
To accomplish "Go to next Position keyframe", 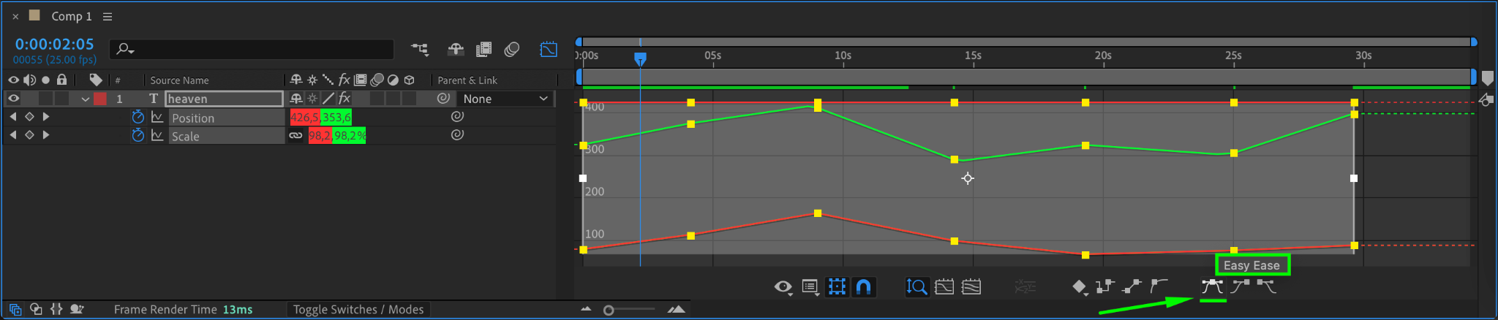I will tap(46, 116).
